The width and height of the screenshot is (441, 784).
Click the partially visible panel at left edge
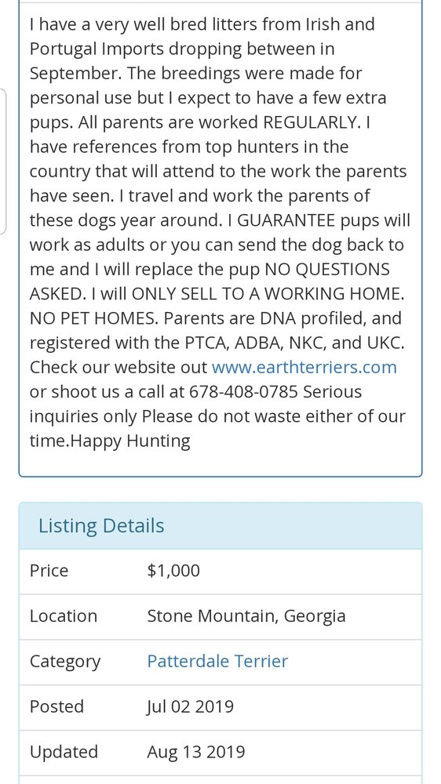(x=2, y=161)
